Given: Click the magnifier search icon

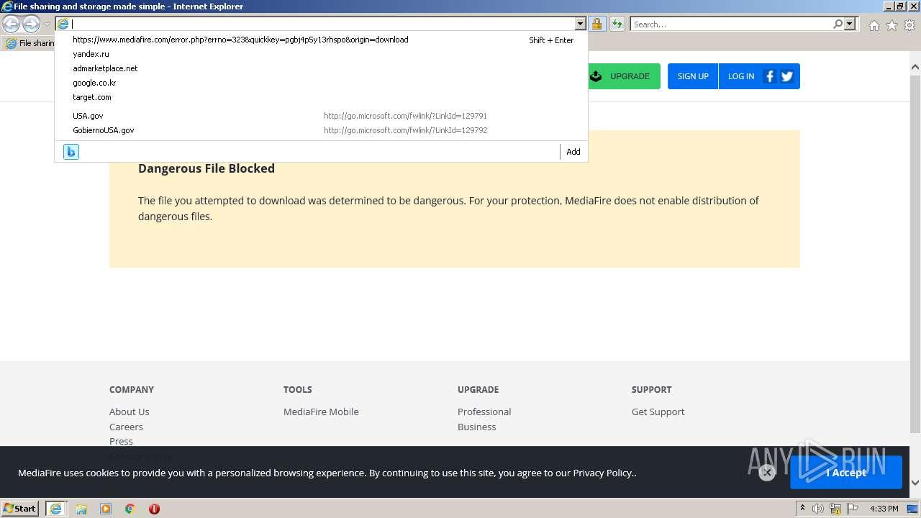Looking at the screenshot, I should pos(838,24).
